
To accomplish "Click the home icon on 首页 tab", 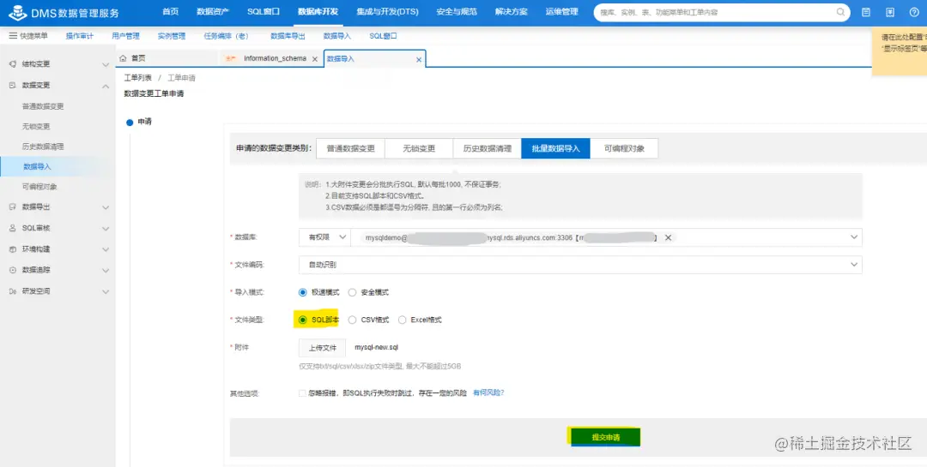I will (x=123, y=58).
